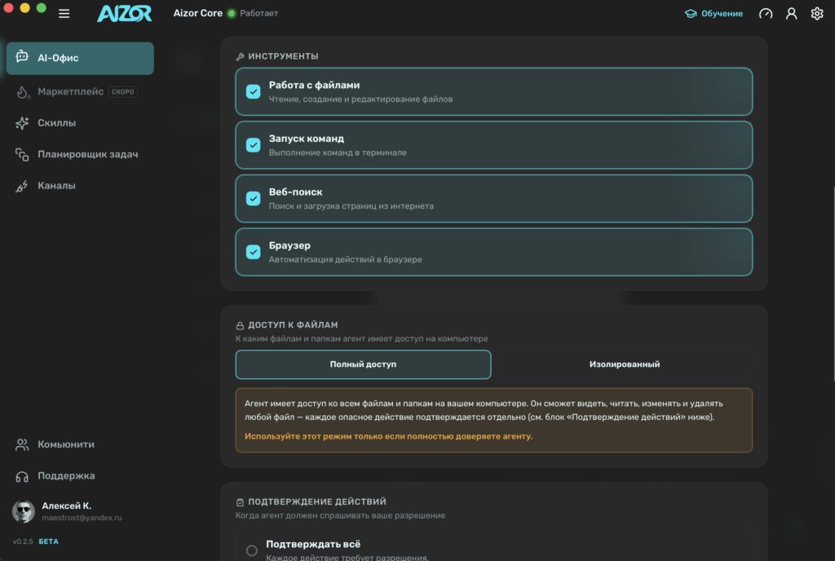This screenshot has width=835, height=561.
Task: Uncheck the Запуск команд checkbox
Action: tap(254, 145)
